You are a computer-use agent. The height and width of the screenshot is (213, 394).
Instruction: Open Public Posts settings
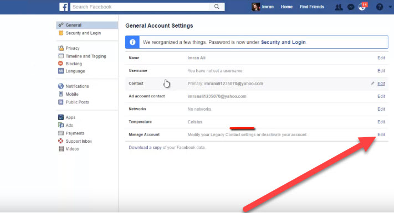[77, 102]
